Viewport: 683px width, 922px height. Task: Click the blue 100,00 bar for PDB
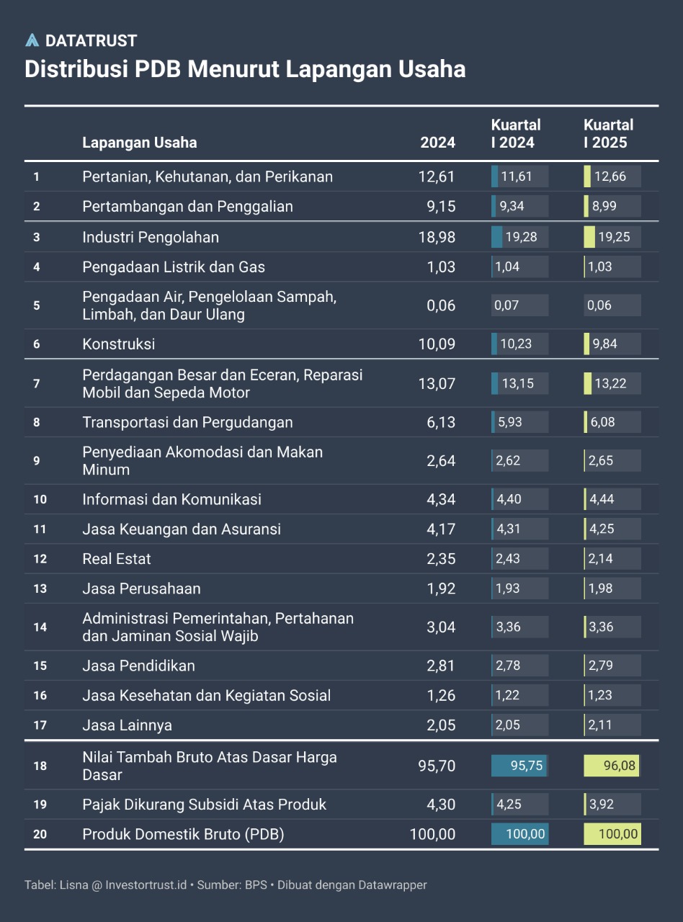[519, 834]
